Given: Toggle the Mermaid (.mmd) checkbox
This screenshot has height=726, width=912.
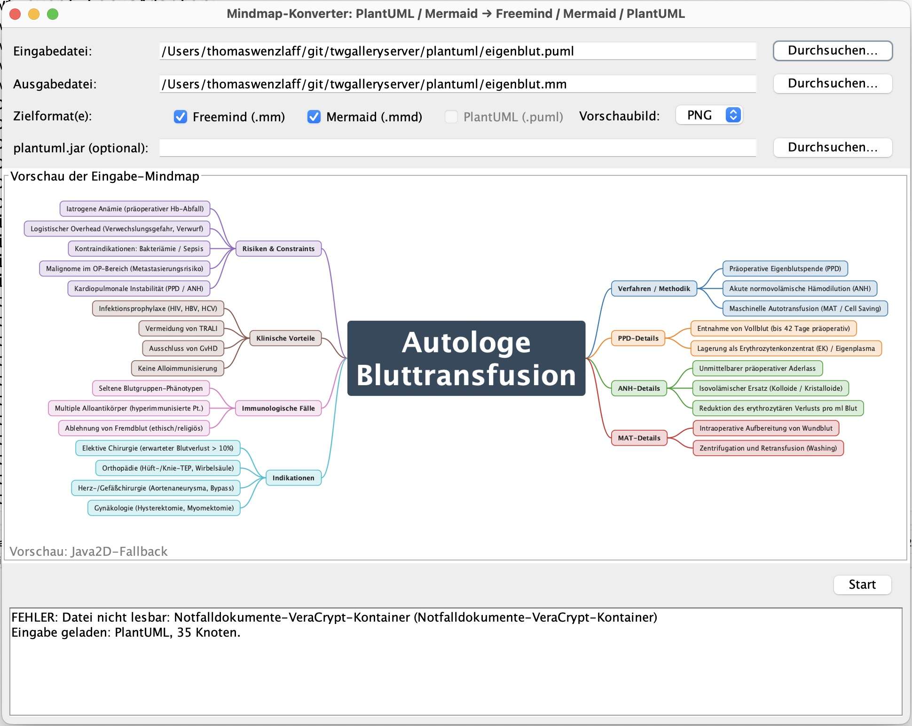Looking at the screenshot, I should tap(314, 117).
